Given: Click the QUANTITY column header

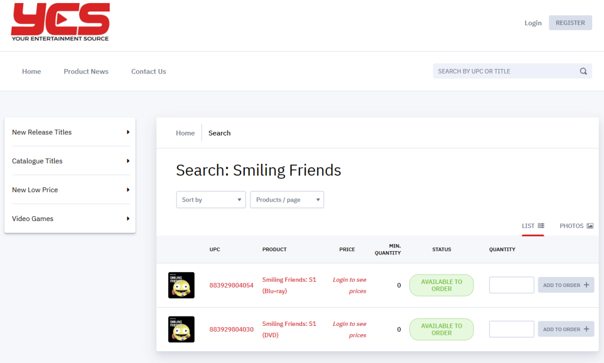Looking at the screenshot, I should [x=503, y=249].
